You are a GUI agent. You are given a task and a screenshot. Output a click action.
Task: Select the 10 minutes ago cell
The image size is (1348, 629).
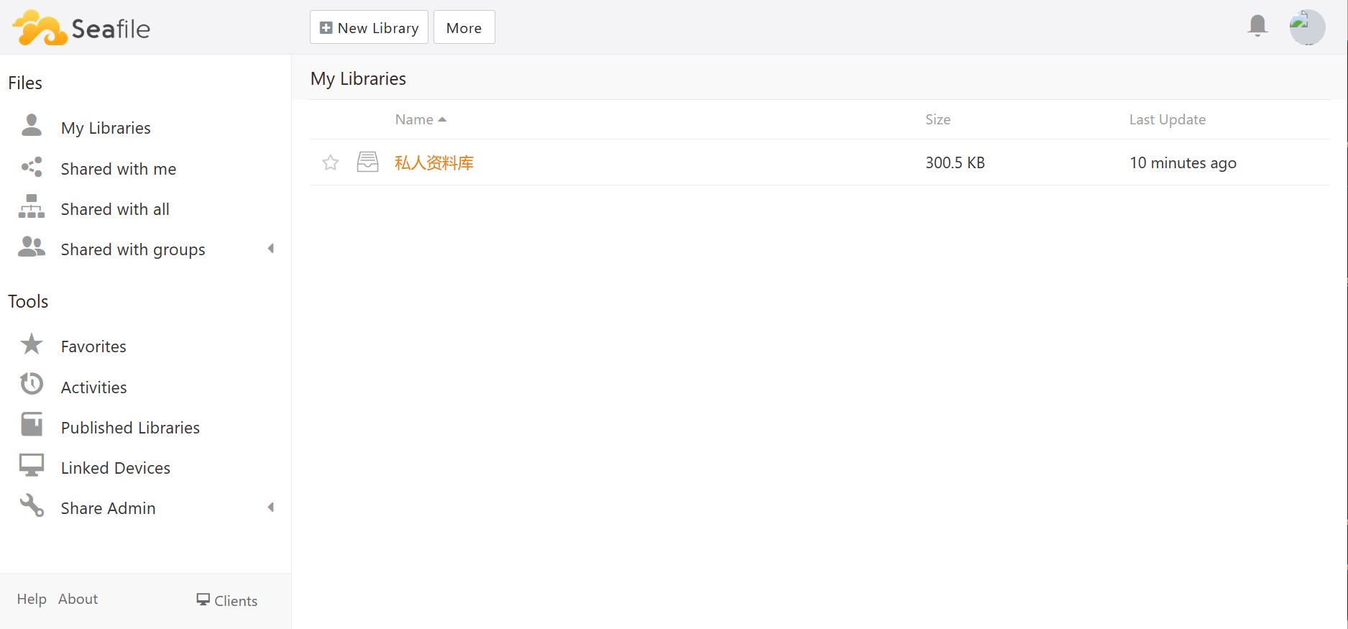click(x=1183, y=162)
